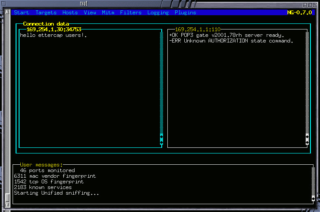Screen dimensions: 320x212
Task: Click the right connection pane scrollbar track
Action: click(x=307, y=83)
